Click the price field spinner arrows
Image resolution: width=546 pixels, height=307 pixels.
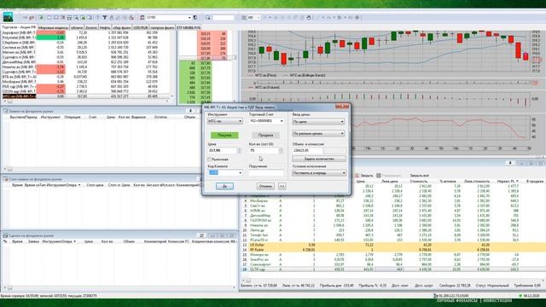tap(239, 150)
